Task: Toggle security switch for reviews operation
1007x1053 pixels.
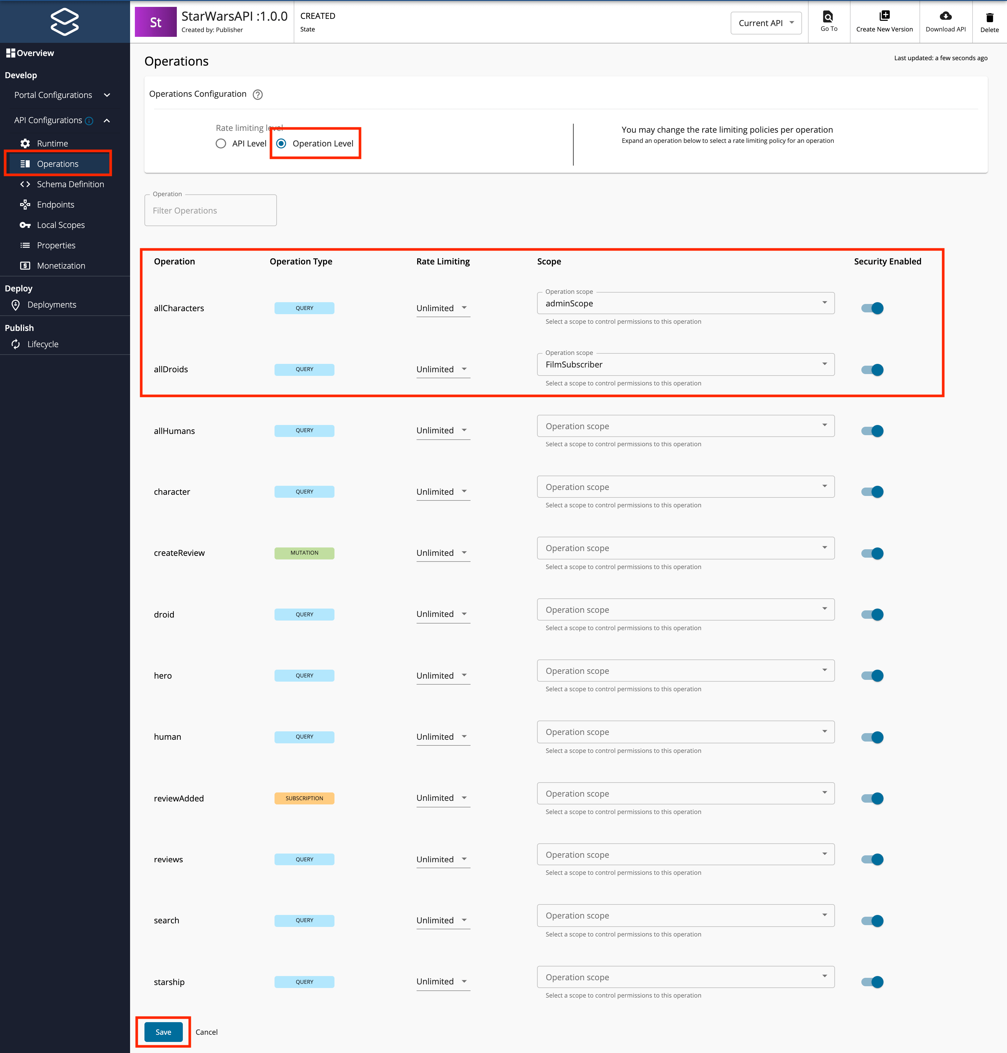Action: (872, 859)
